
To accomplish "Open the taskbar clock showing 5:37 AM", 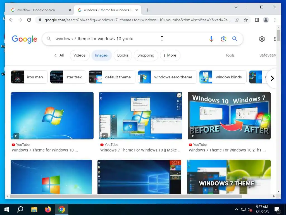I will [x=262, y=209].
